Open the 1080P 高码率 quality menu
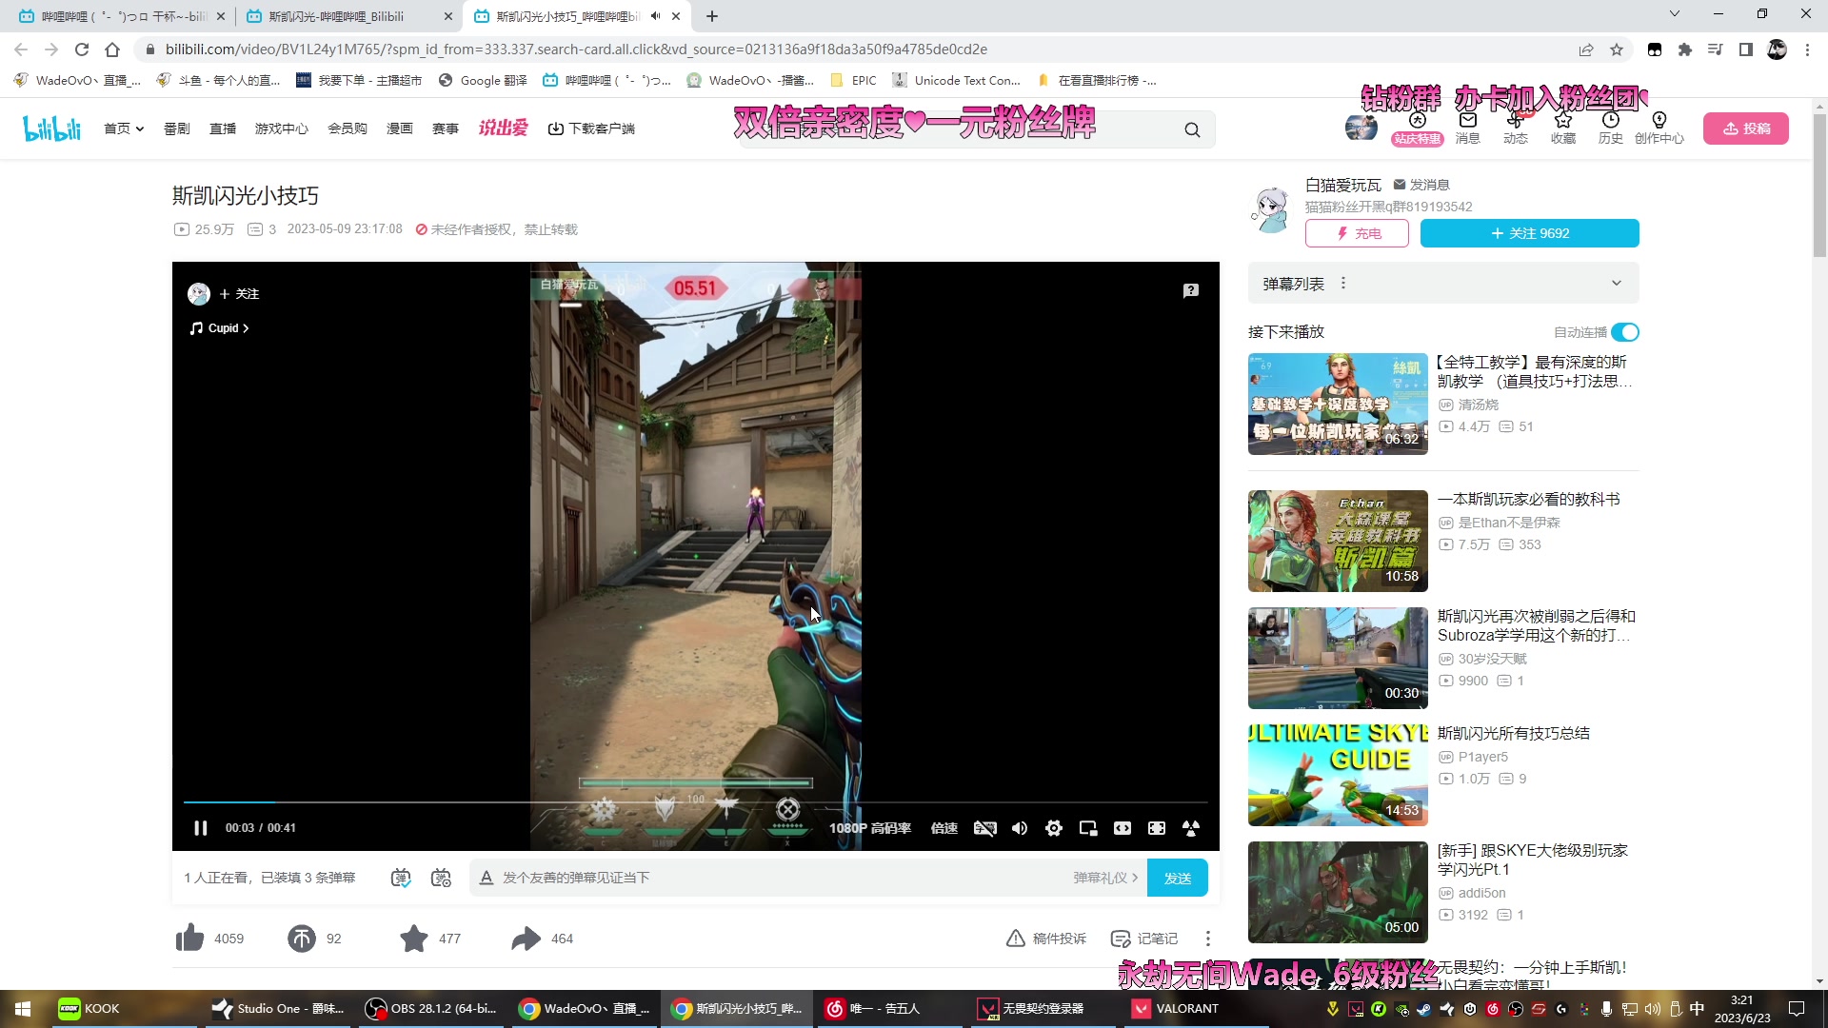The width and height of the screenshot is (1828, 1028). click(870, 828)
